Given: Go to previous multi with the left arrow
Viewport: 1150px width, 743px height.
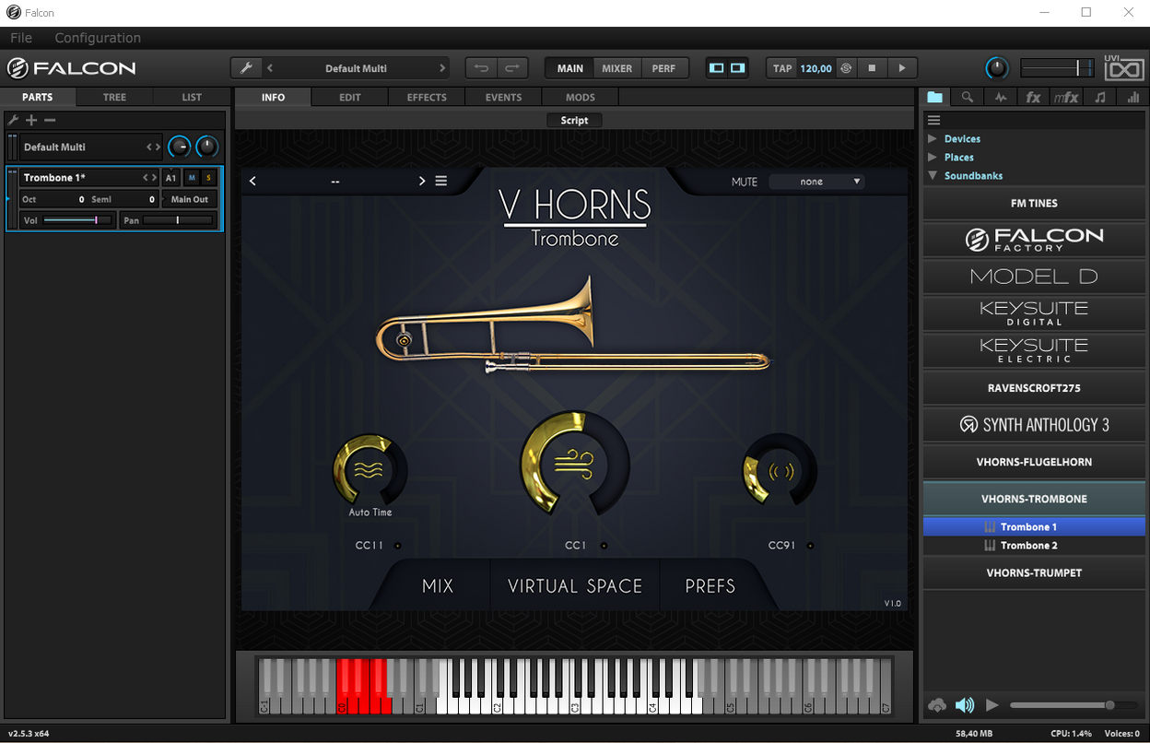Looking at the screenshot, I should pyautogui.click(x=270, y=68).
